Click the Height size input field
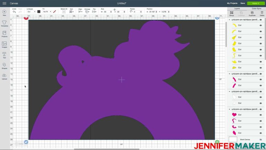 pos(120,12)
